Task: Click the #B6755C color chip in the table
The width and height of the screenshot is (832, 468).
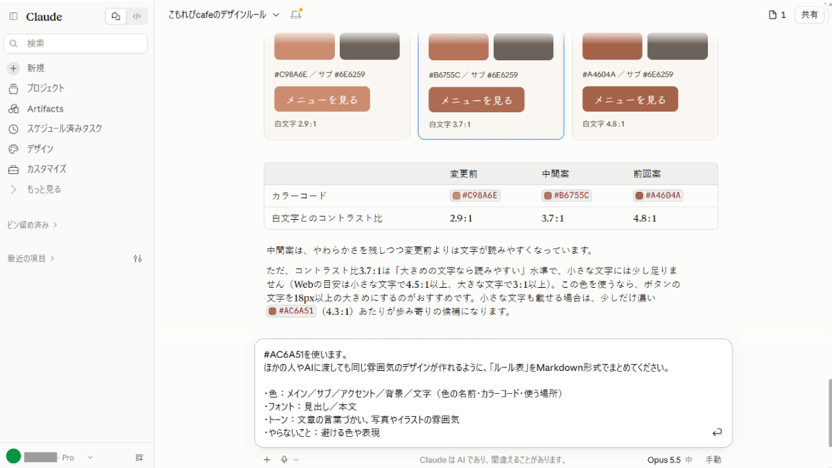Action: point(566,196)
